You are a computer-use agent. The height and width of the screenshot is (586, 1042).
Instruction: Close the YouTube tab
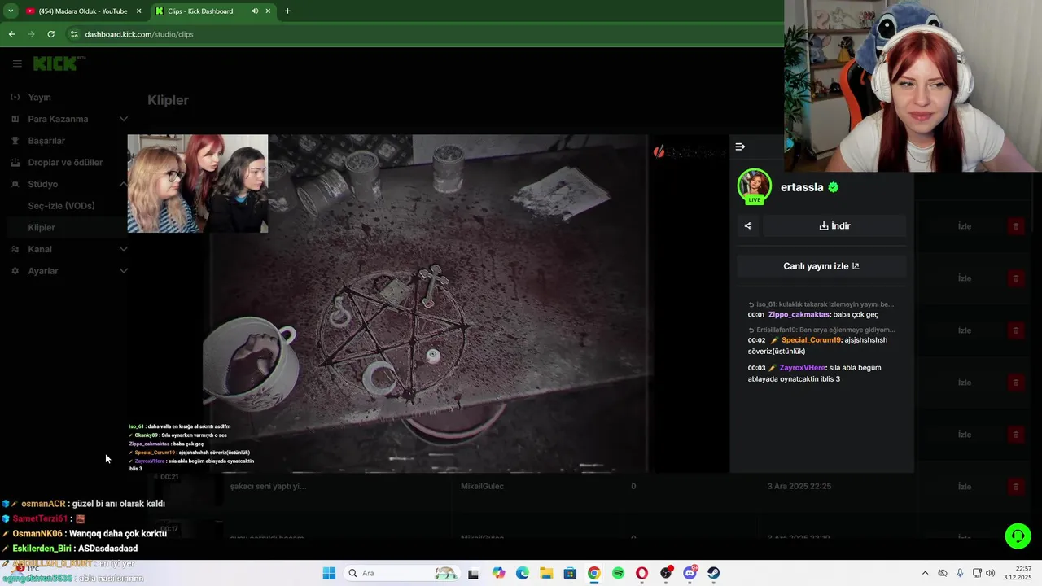[139, 11]
